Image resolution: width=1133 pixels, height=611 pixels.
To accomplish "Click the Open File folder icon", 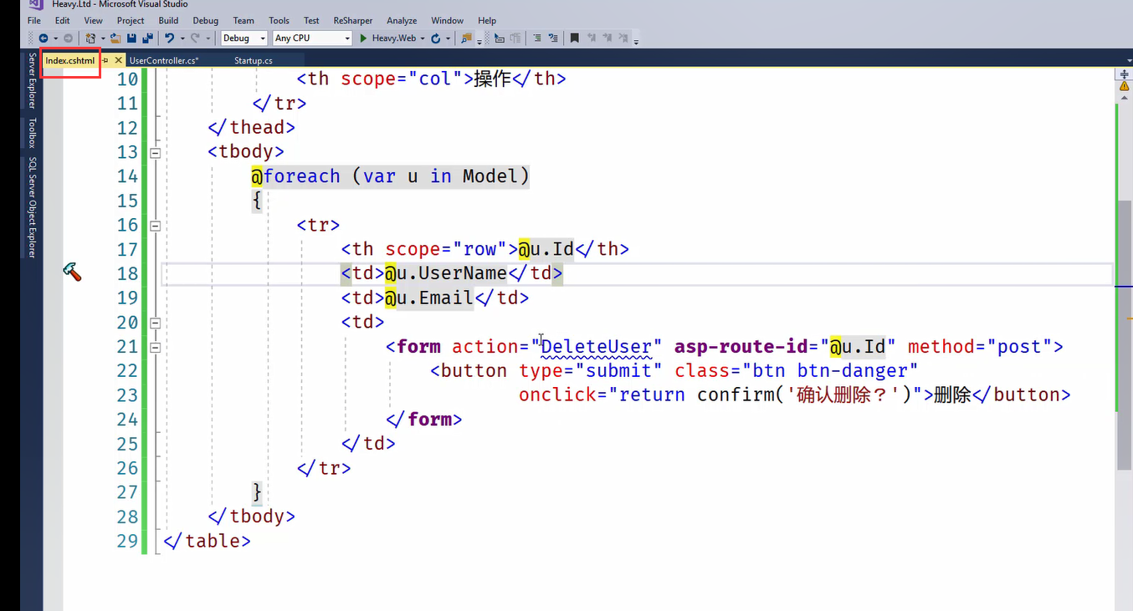I will click(x=115, y=38).
